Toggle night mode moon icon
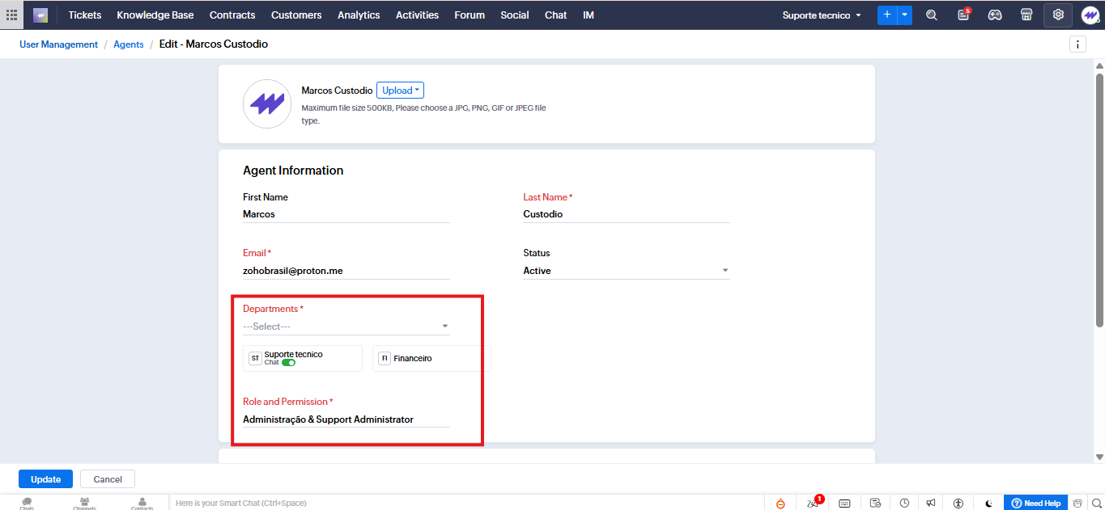Viewport: 1105px width, 510px height. pyautogui.click(x=988, y=503)
